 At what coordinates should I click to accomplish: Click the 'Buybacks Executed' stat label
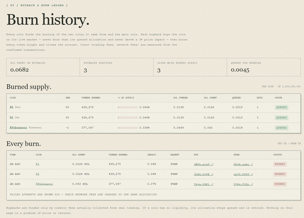[98, 63]
